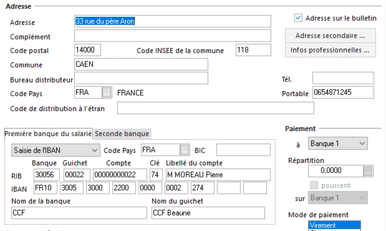Open bank Code Pays lookup button
This screenshot has height=231, width=386.
pyautogui.click(x=185, y=150)
